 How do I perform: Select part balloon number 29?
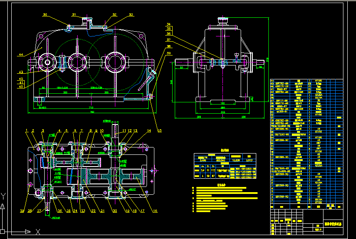(22, 211)
